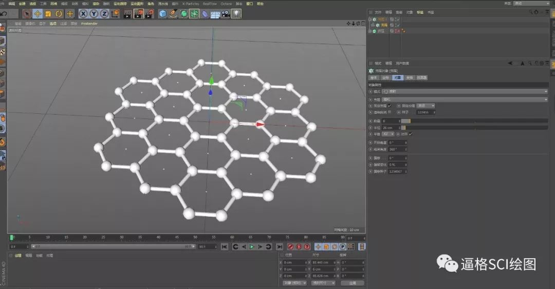Image resolution: width=555 pixels, height=289 pixels.
Task: Activate the Move tool
Action: coord(37,14)
